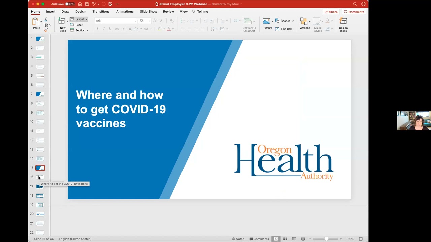Toggle Italic formatting
The image size is (431, 242).
point(104,29)
